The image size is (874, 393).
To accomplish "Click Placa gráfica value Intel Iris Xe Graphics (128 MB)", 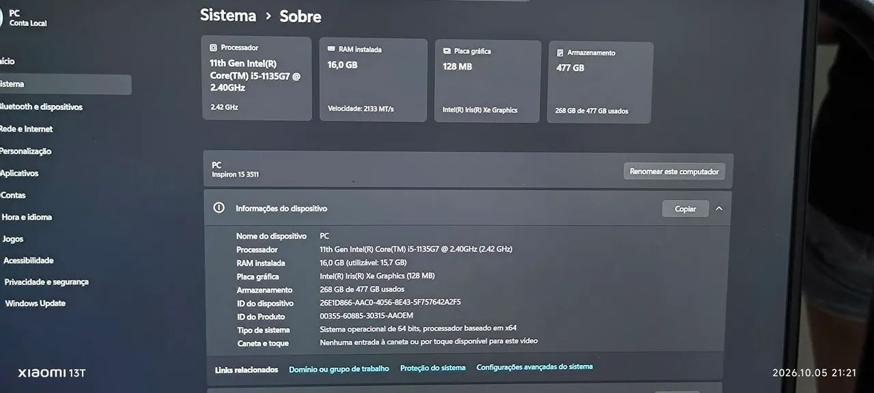I will (x=377, y=276).
